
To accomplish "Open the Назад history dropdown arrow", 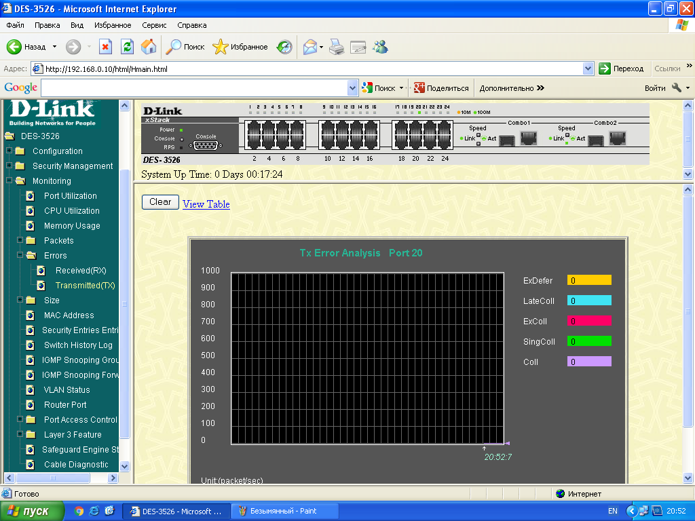I will (54, 47).
